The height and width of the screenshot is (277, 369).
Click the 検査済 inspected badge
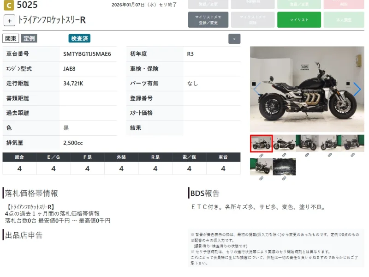click(79, 38)
